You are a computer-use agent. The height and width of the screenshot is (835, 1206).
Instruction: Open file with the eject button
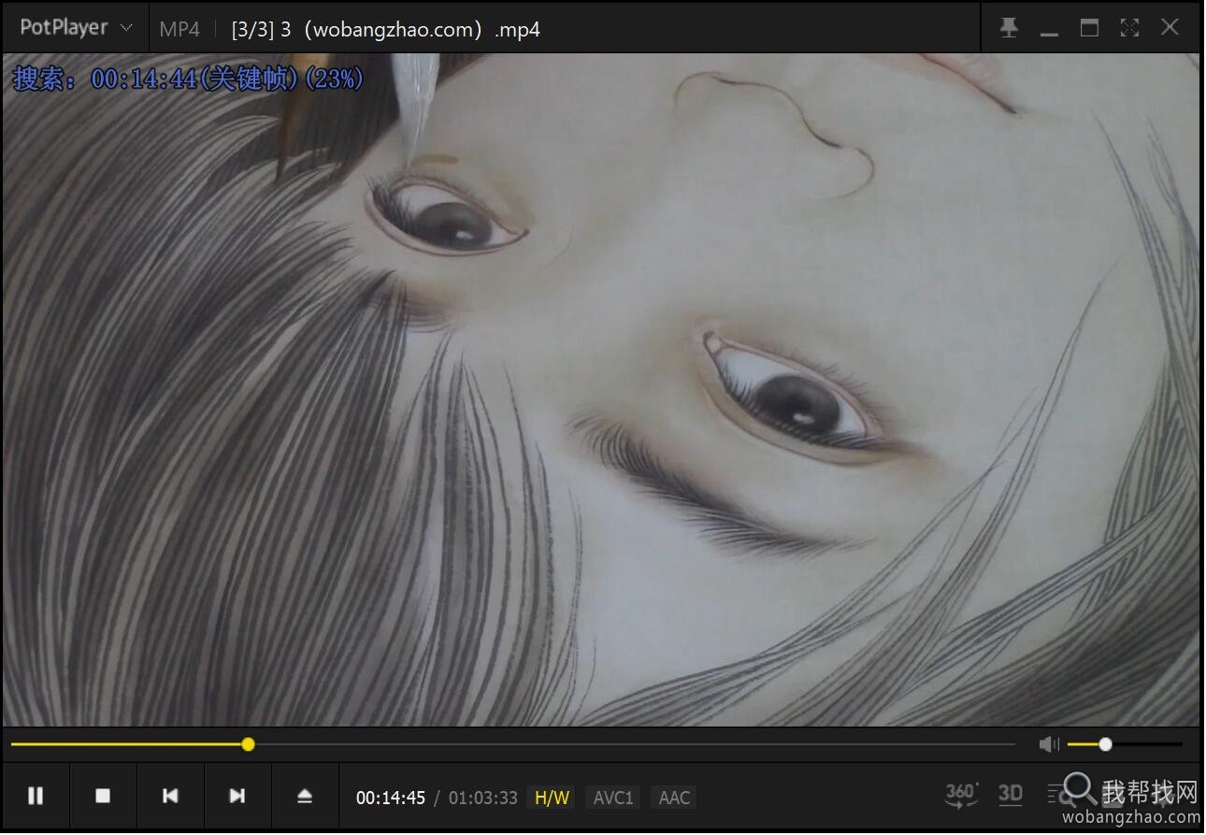[305, 796]
